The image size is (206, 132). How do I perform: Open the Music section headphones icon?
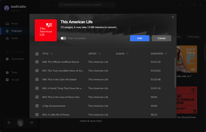click(x=7, y=24)
